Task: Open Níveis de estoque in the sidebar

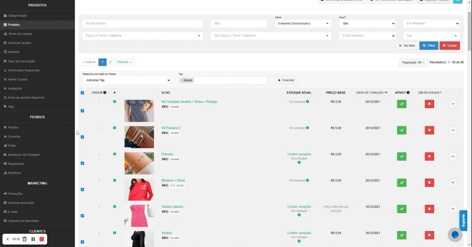Action: 20,34
